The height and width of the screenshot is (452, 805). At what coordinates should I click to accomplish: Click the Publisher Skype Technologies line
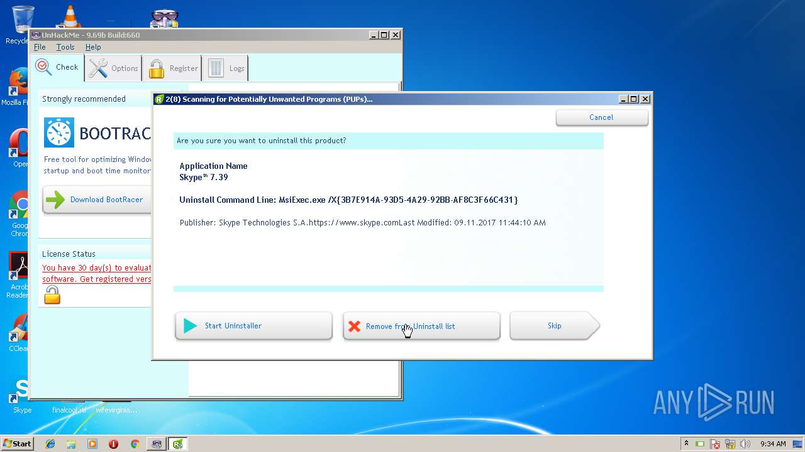pos(362,223)
